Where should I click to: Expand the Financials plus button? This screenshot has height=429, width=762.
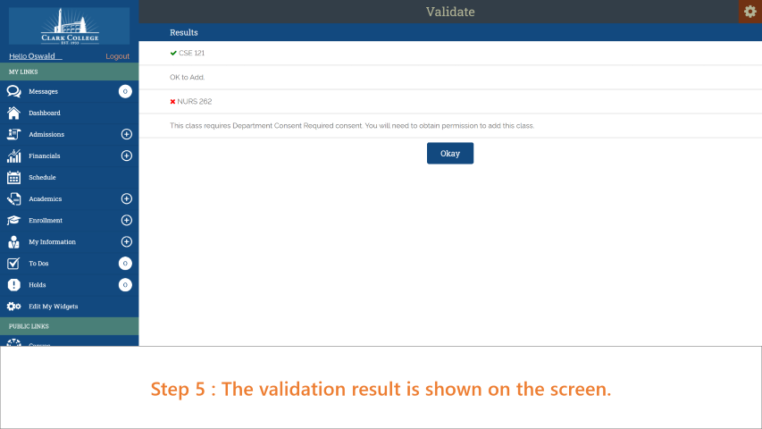[x=126, y=156]
